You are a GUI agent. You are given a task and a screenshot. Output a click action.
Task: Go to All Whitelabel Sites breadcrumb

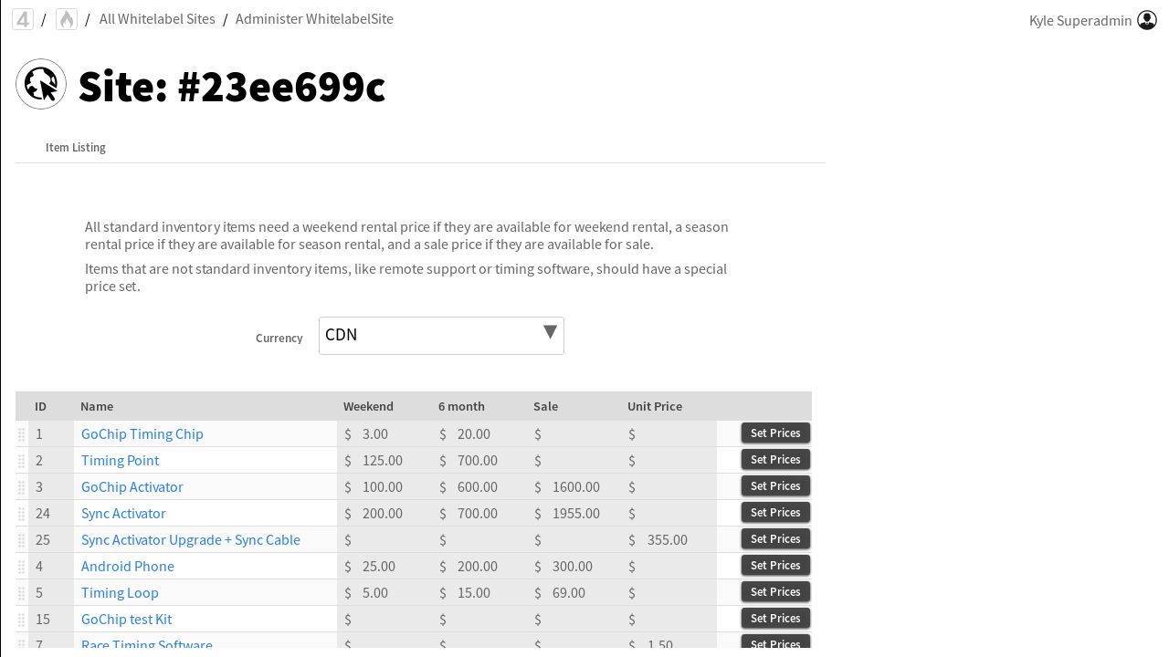pos(157,19)
